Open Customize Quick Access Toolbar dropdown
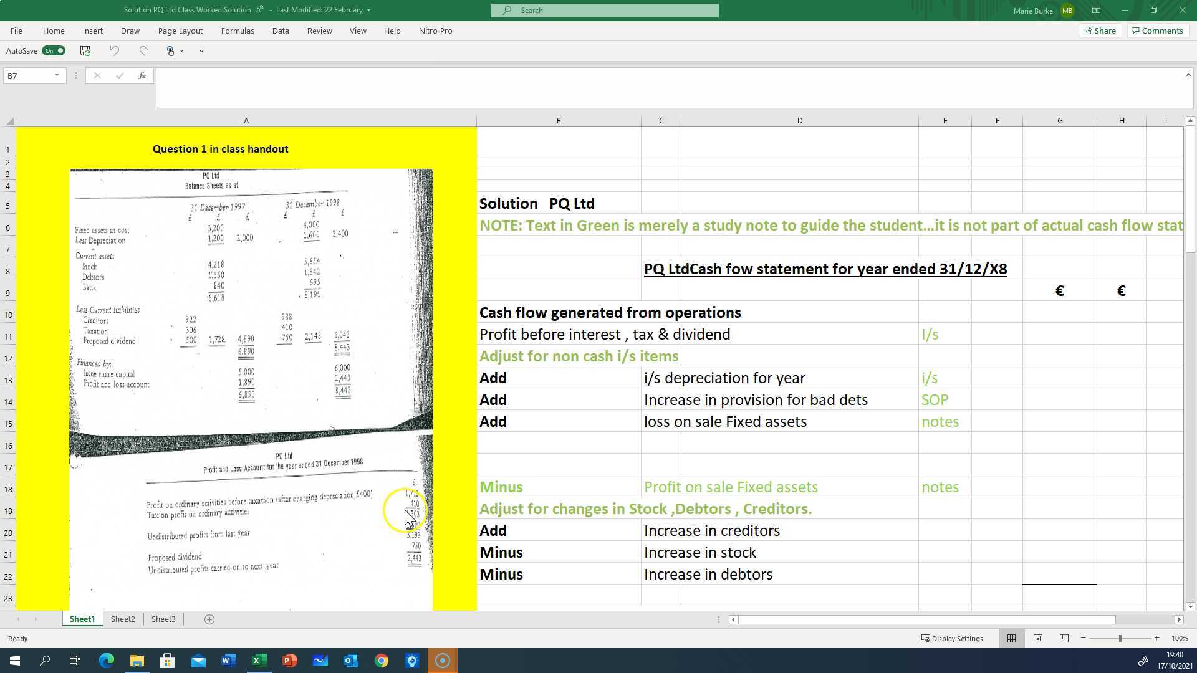Image resolution: width=1197 pixels, height=673 pixels. (201, 50)
